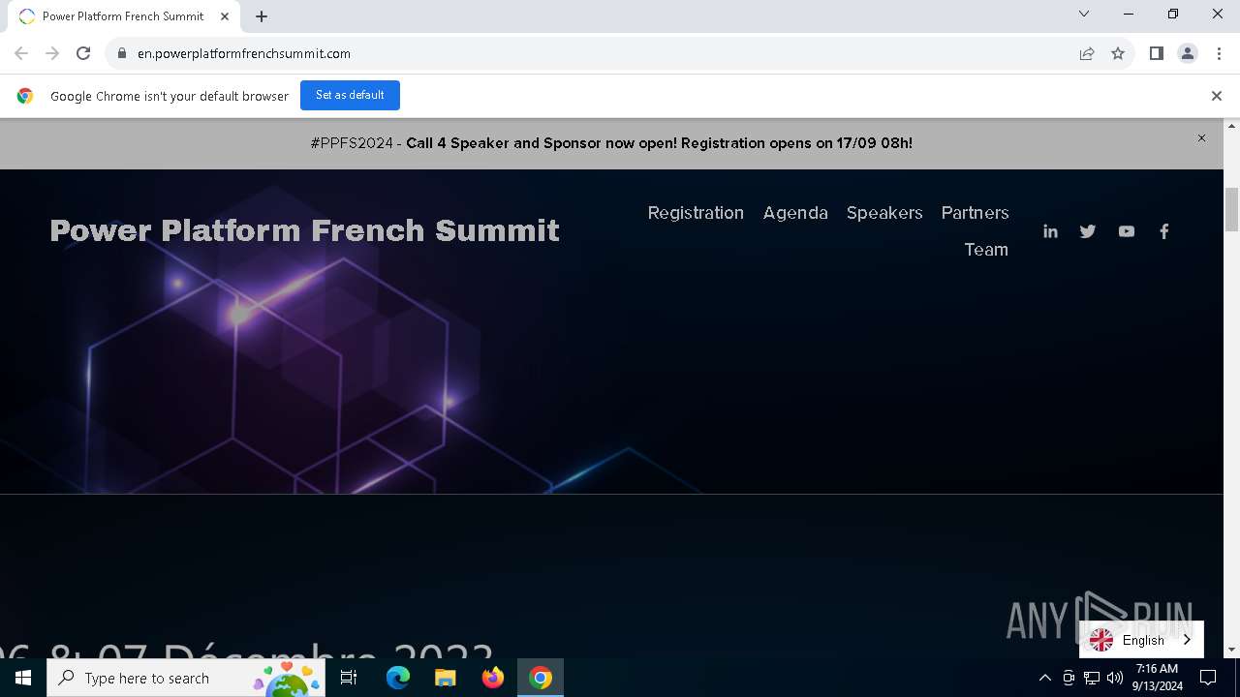Select Chrome icon in taskbar
This screenshot has width=1240, height=697.
pos(541,678)
